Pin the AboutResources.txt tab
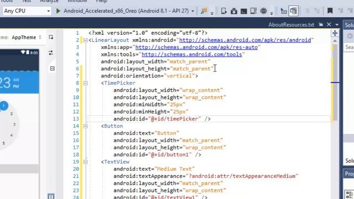Image resolution: width=354 pixels, height=199 pixels. [x=321, y=24]
